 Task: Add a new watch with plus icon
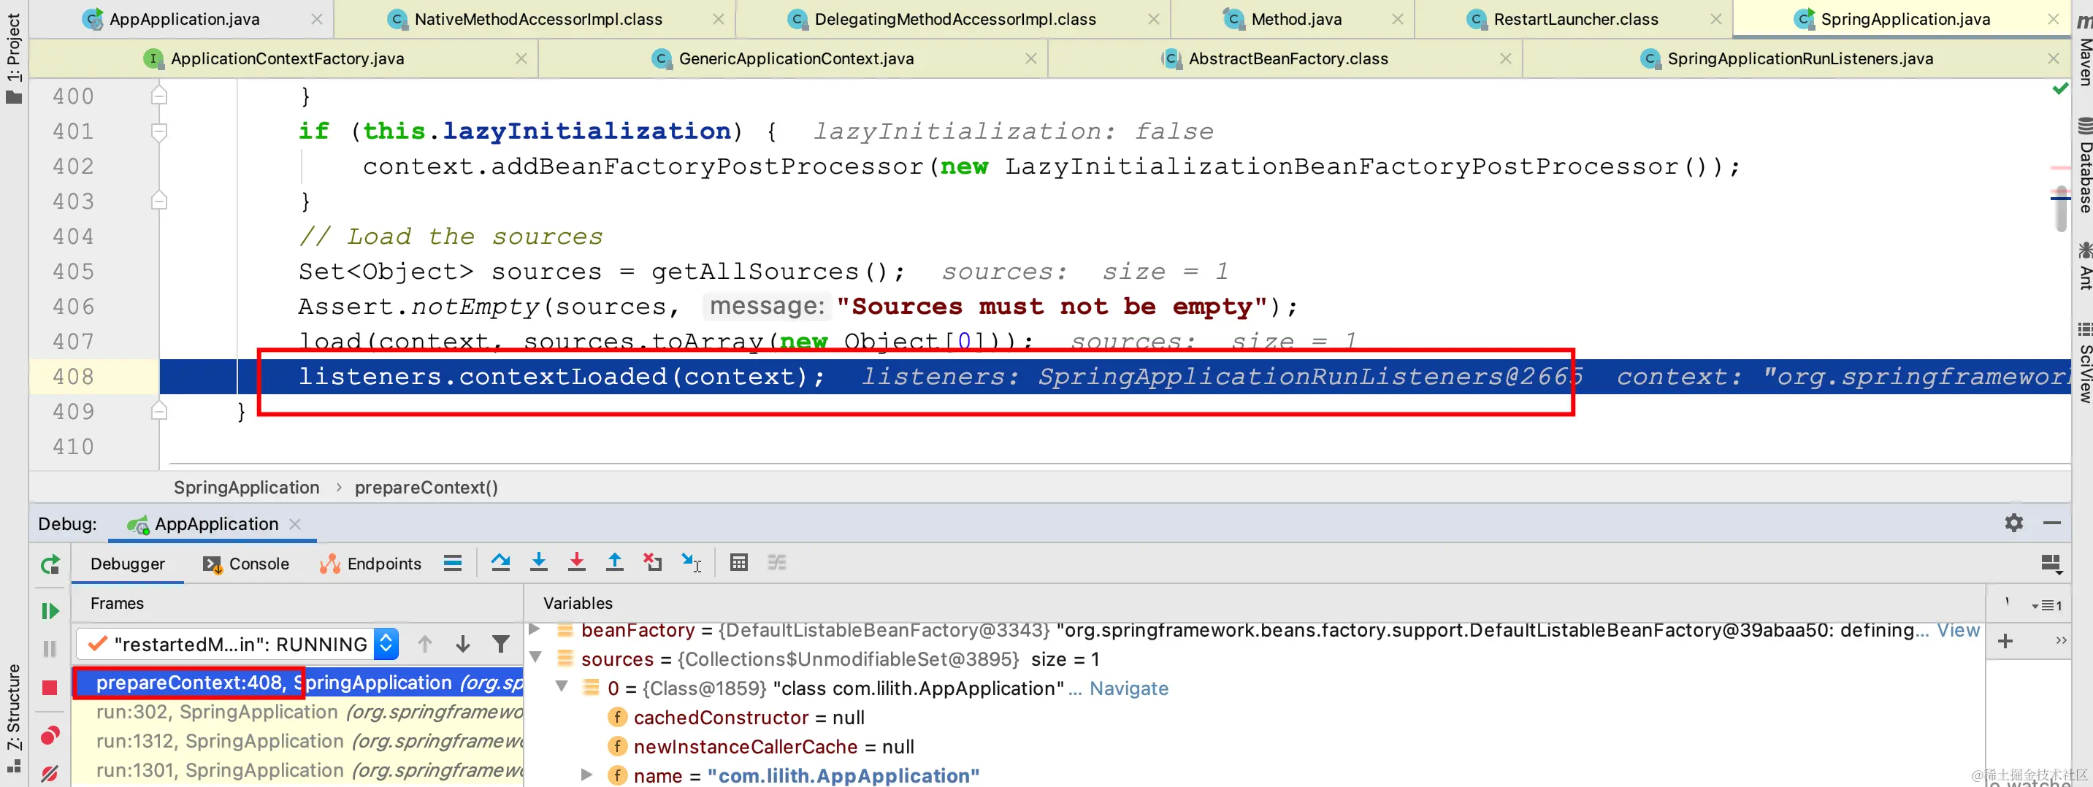click(x=2005, y=641)
